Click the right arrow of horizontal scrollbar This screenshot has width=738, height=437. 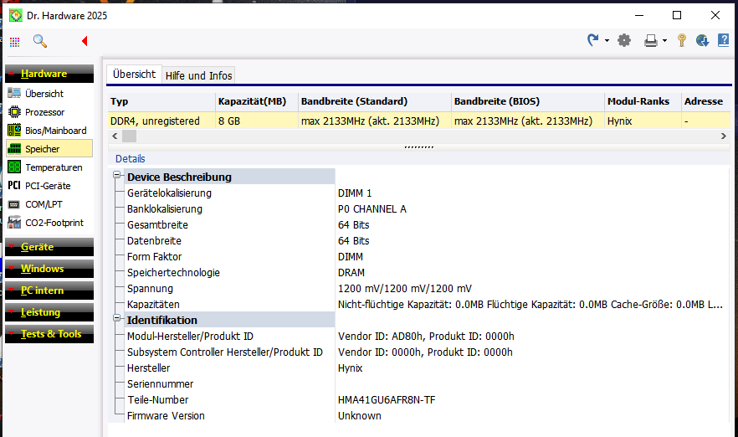click(724, 136)
